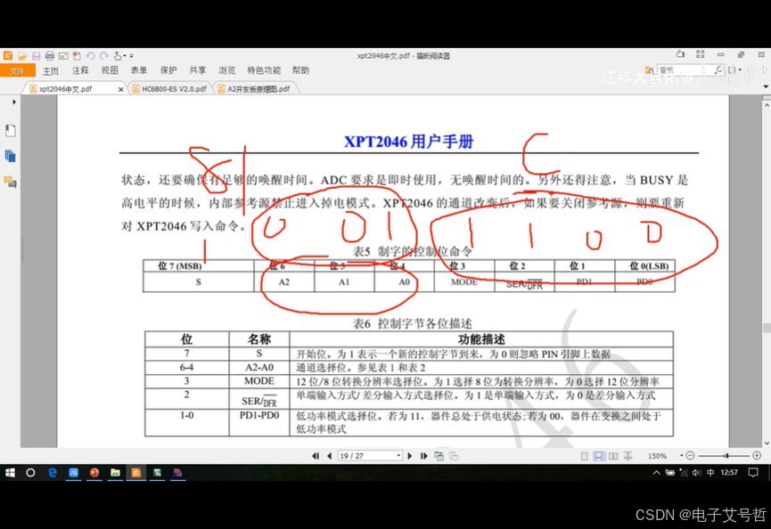771x529 pixels.
Task: Click the Undo arrow icon
Action: point(91,56)
